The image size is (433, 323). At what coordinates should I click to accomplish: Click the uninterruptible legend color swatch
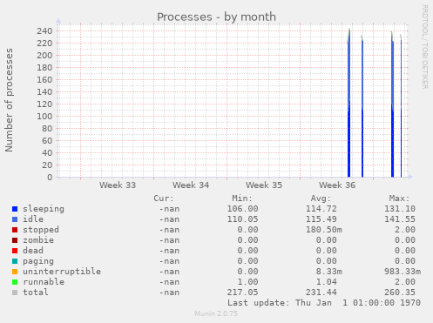[15, 272]
